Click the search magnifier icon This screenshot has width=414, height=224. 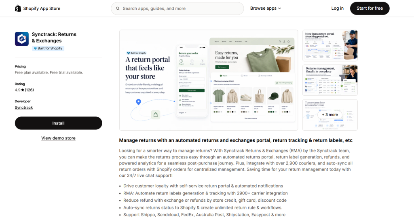pyautogui.click(x=118, y=8)
